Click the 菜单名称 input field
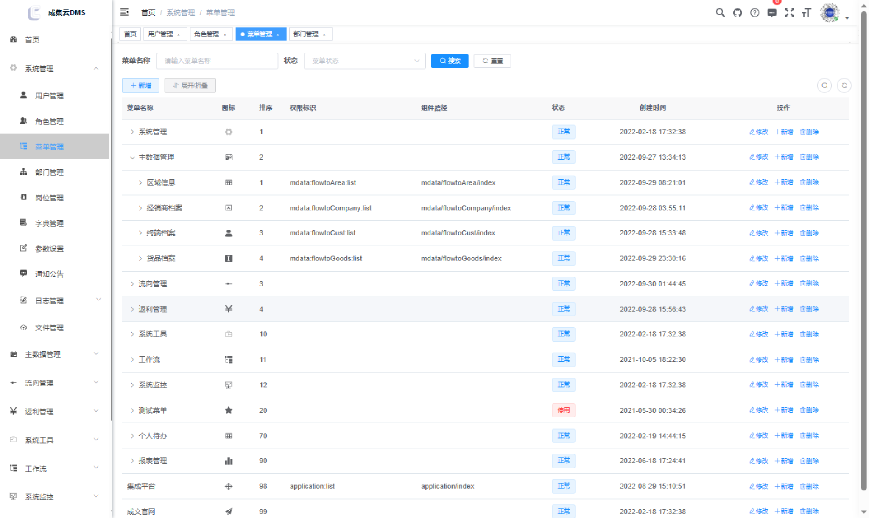This screenshot has height=518, width=869. pyautogui.click(x=217, y=61)
